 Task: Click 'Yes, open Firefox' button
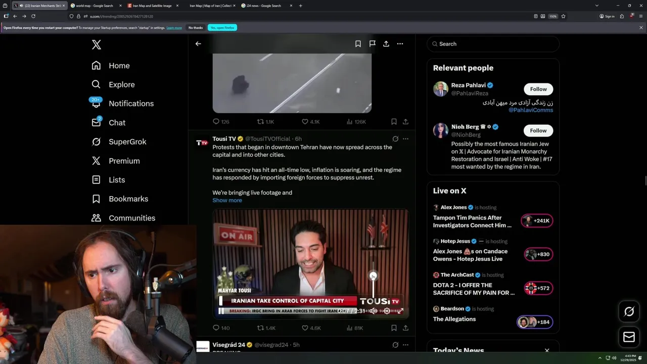pyautogui.click(x=222, y=28)
